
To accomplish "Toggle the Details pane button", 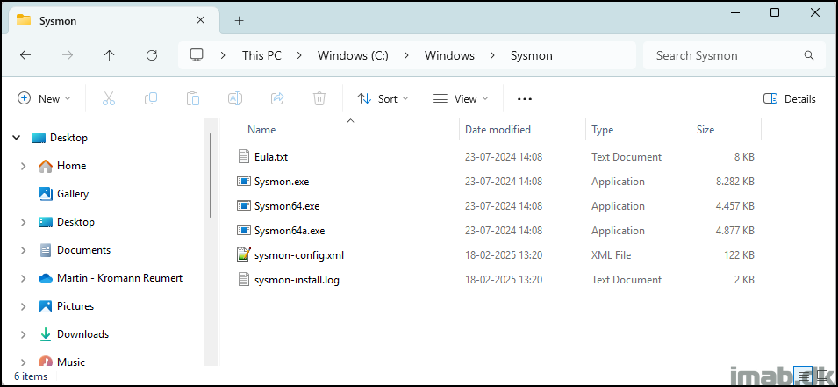I will click(x=790, y=99).
